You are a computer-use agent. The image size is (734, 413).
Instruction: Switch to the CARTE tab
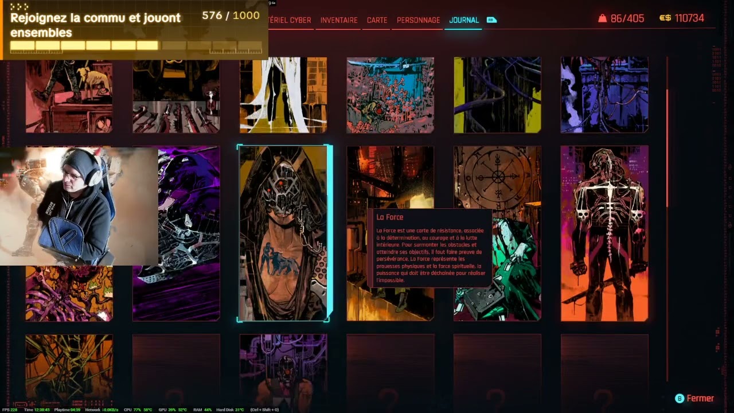tap(377, 20)
